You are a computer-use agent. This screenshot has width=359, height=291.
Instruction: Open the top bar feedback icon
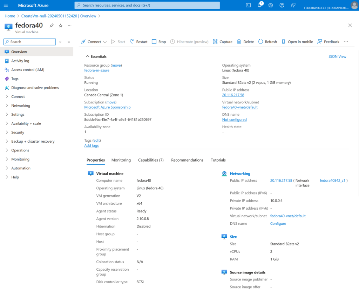[x=293, y=5]
